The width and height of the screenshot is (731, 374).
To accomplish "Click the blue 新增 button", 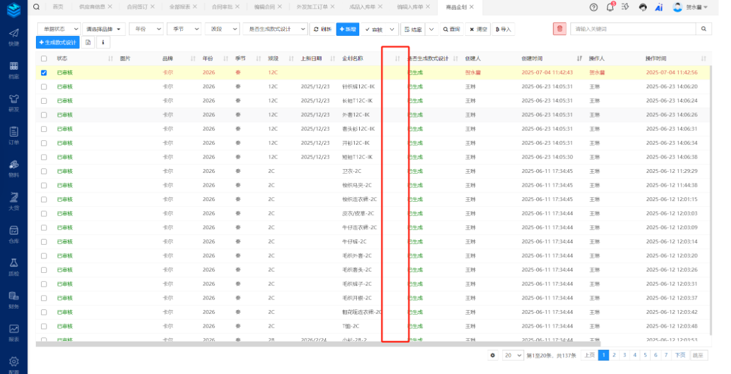I will 347,29.
